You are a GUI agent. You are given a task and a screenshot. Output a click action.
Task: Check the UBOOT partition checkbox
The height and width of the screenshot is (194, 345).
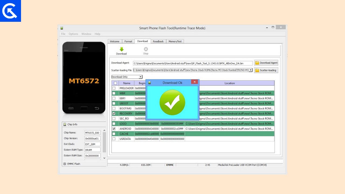click(114, 103)
